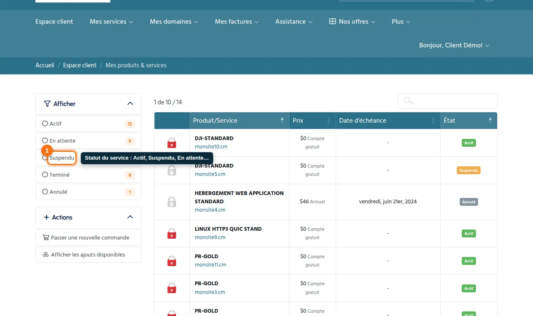Open the Mes domaines dropdown menu
Screen dimensions: 533x316
tap(174, 22)
